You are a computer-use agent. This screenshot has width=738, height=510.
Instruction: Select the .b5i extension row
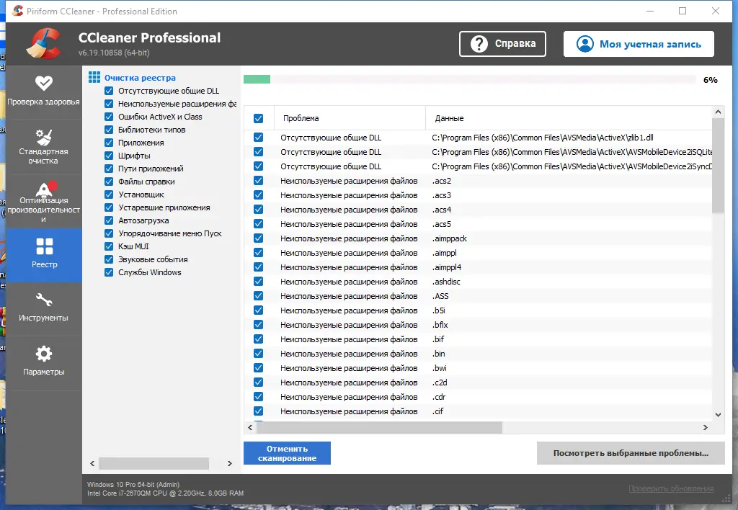pos(479,310)
